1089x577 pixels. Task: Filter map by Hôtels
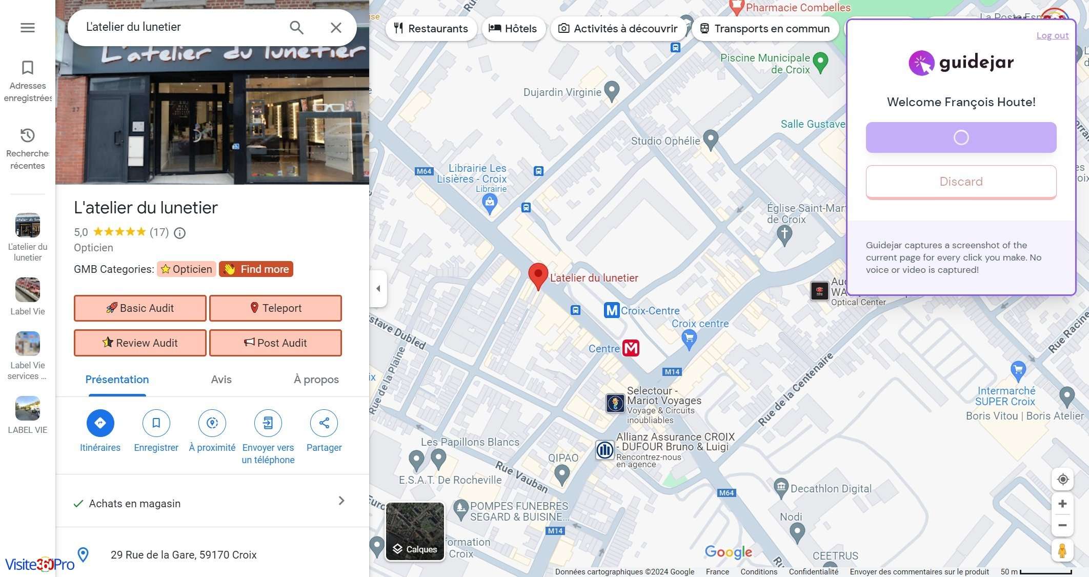tap(513, 29)
